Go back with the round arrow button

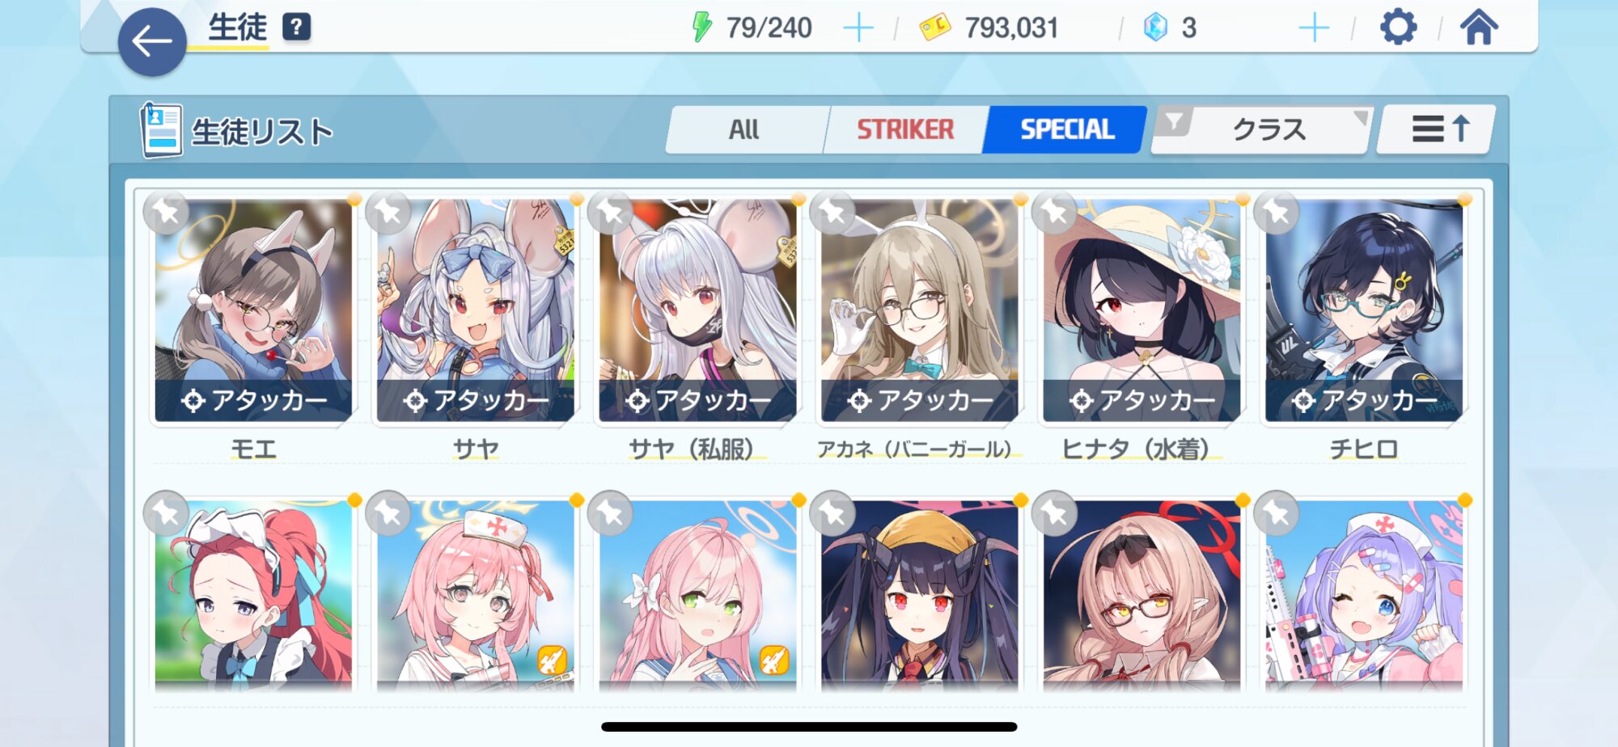click(152, 42)
